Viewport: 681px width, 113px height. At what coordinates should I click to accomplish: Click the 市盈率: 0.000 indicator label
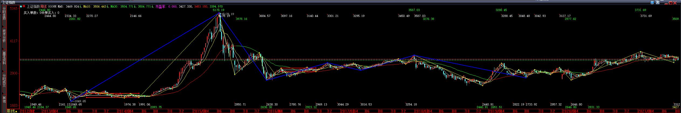coord(166,6)
